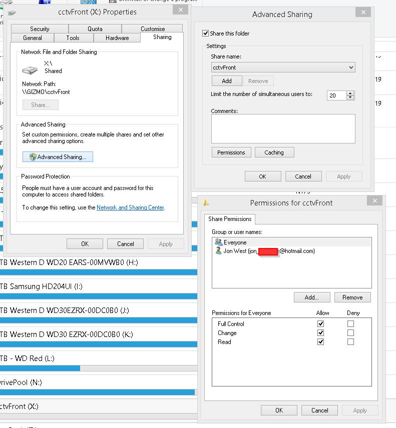Click drive icon in cctvFront Properties title bar
This screenshot has height=428, width=396.
pyautogui.click(x=12, y=12)
